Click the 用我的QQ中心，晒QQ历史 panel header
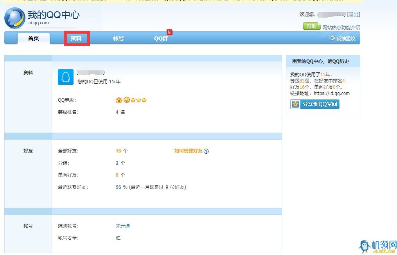This screenshot has height=255, width=397. click(x=323, y=61)
